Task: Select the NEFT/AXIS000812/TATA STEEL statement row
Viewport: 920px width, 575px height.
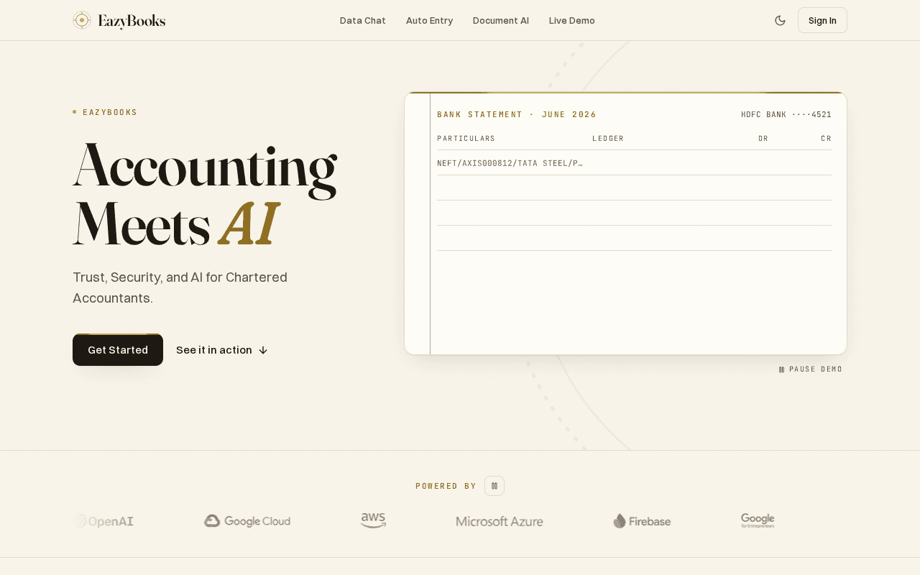Action: tap(634, 163)
